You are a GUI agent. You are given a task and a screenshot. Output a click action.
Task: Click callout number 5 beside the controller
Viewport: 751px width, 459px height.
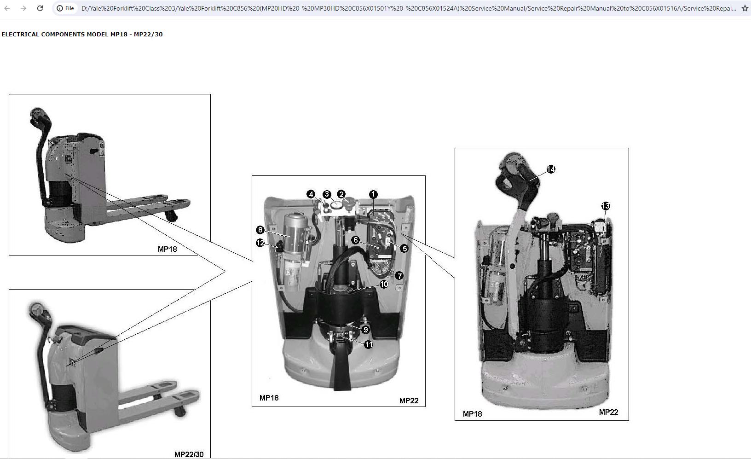coord(404,249)
